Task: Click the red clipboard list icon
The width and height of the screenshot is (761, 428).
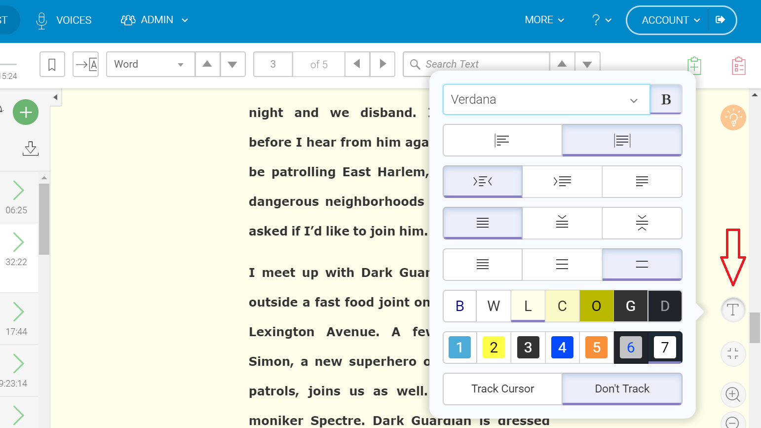Action: click(x=739, y=66)
